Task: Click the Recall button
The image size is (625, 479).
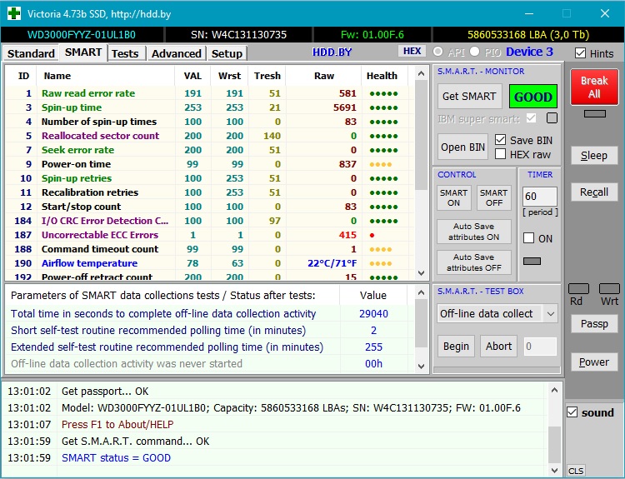Action: (x=594, y=192)
